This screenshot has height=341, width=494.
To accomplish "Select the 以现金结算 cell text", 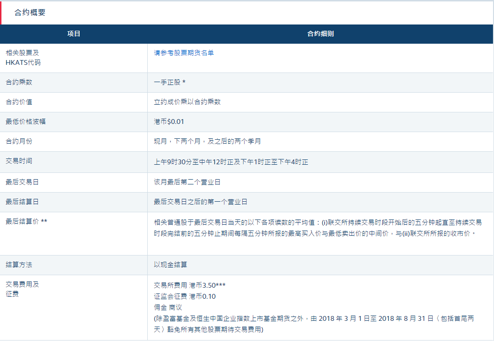I will [170, 265].
